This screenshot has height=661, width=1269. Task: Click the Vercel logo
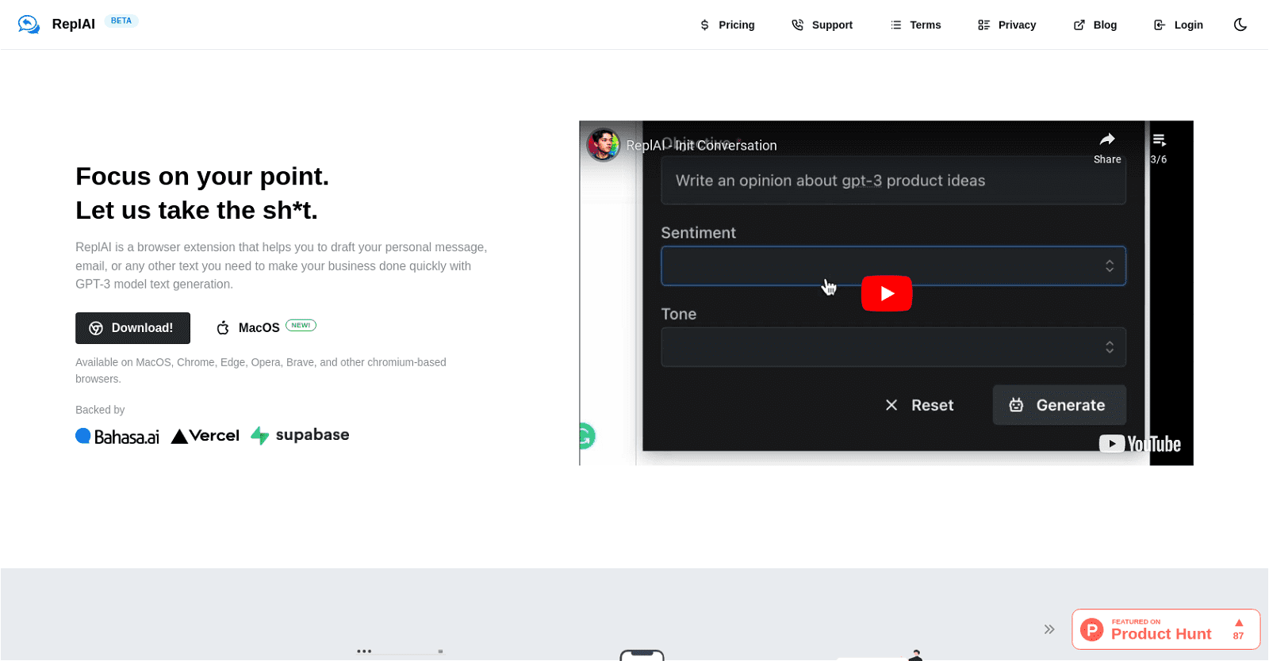(x=205, y=436)
